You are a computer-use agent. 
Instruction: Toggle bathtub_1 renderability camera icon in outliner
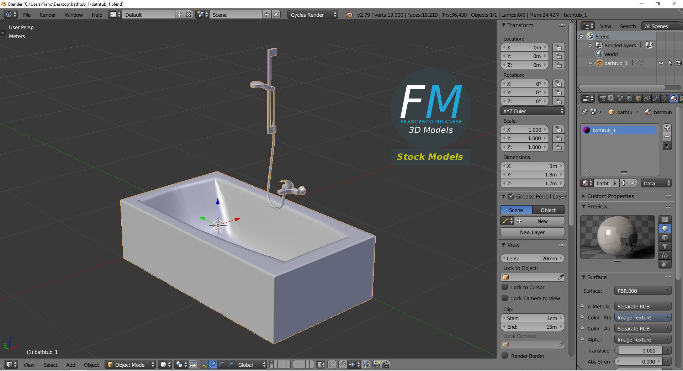point(679,63)
